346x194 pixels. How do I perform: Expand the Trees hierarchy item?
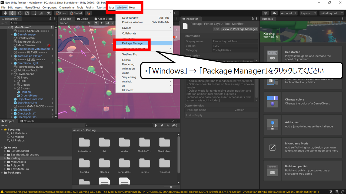(x=15, y=78)
